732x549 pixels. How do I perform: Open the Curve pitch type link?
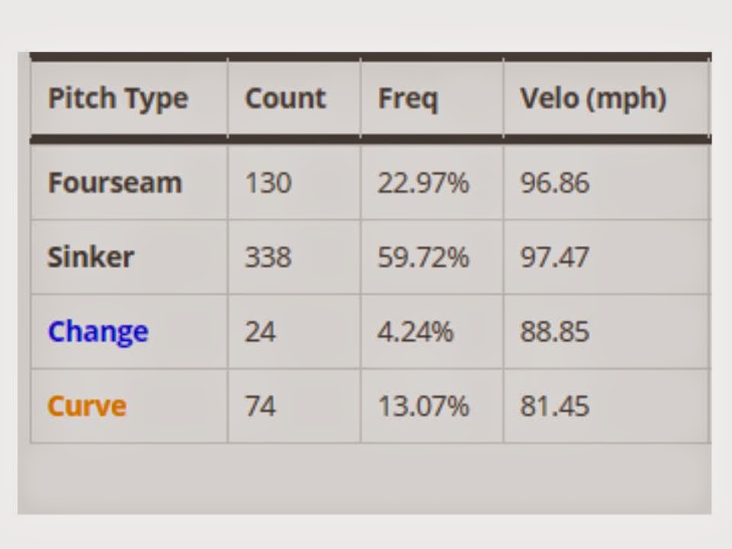[87, 406]
